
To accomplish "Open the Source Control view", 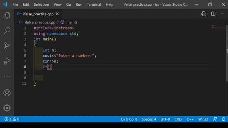I will (7, 46).
